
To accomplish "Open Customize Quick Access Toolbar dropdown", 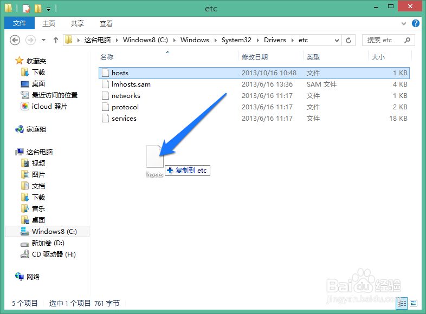I will coord(48,9).
